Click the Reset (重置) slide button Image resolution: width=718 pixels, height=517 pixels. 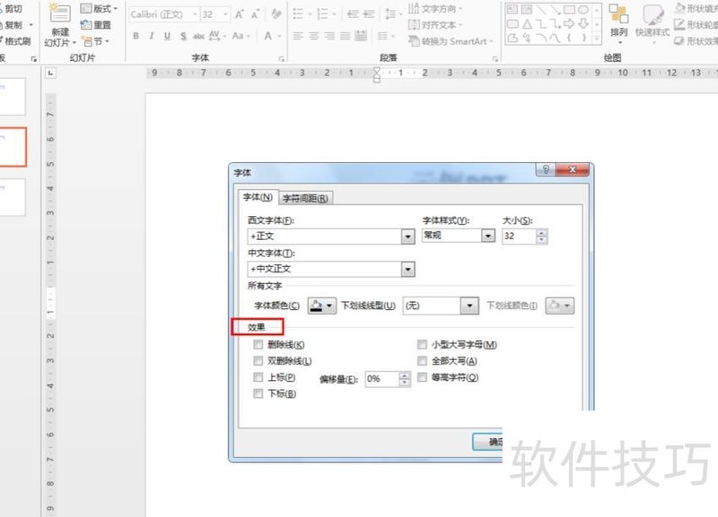[x=96, y=25]
